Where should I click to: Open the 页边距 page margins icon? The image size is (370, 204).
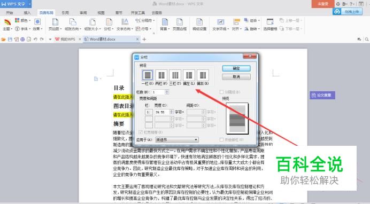(x=55, y=22)
